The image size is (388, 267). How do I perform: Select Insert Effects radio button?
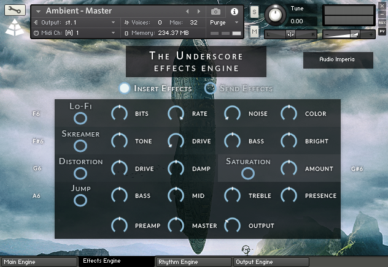(125, 88)
